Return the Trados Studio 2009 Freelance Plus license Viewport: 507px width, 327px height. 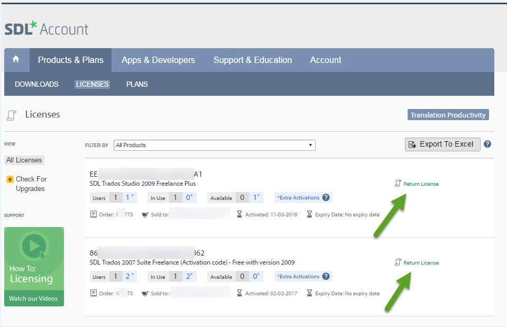421,184
